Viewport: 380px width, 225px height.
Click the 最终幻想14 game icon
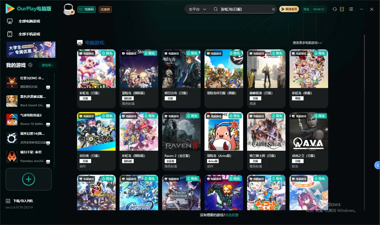12,138
